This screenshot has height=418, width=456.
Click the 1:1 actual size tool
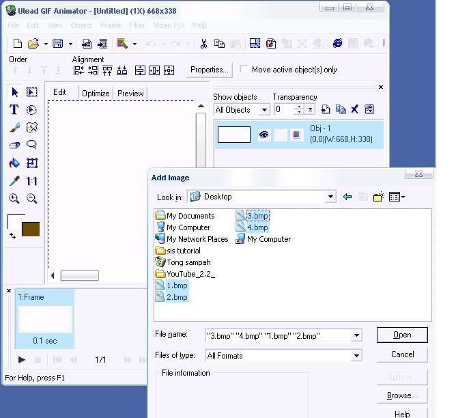[x=31, y=181]
